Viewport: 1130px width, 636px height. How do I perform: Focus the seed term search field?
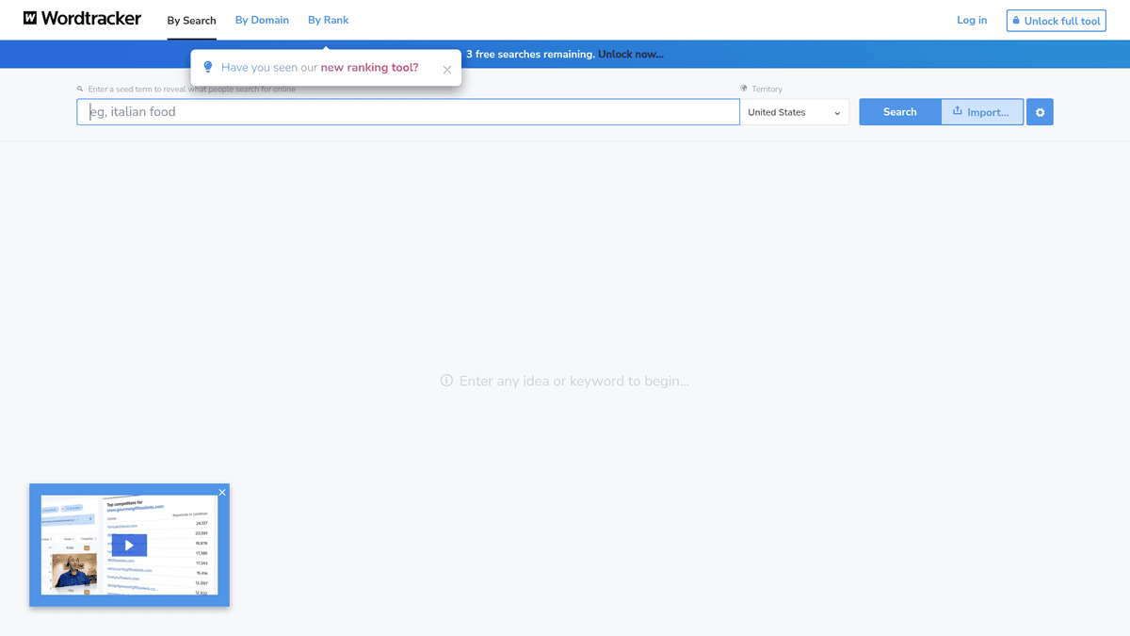408,112
